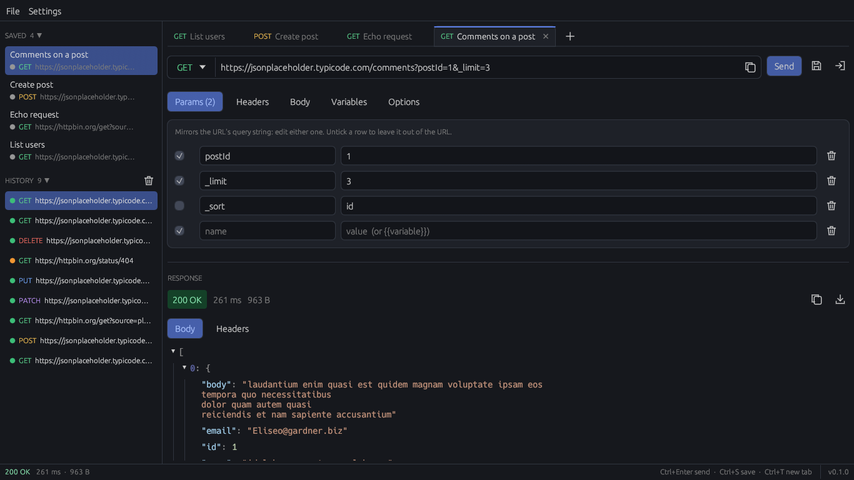Click the export arrow icon beside save
This screenshot has height=480, width=854.
(x=840, y=66)
